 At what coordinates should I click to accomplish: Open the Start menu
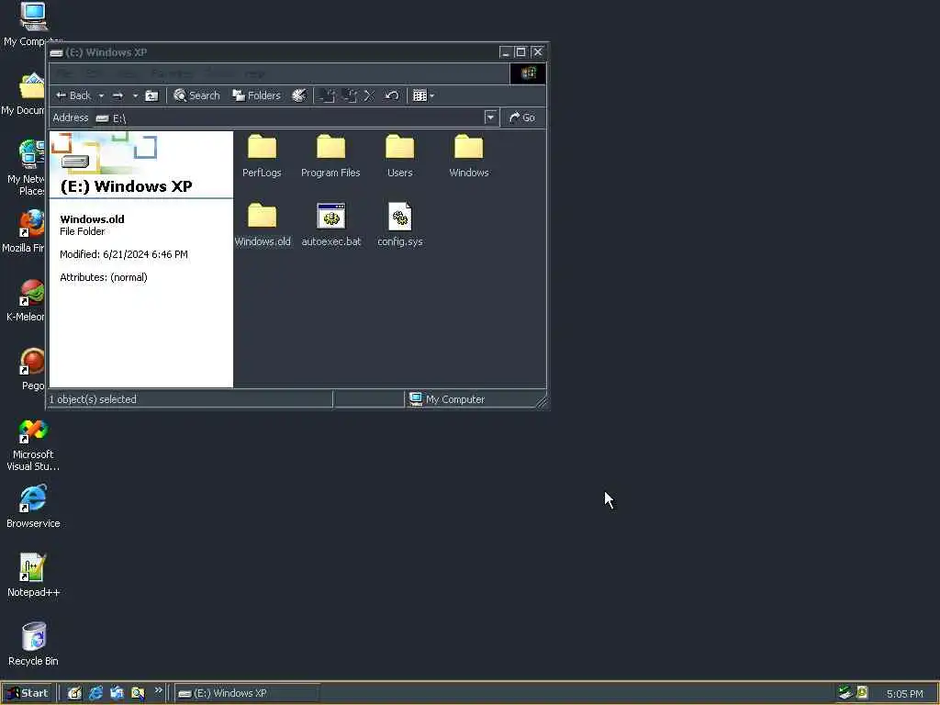click(x=28, y=693)
